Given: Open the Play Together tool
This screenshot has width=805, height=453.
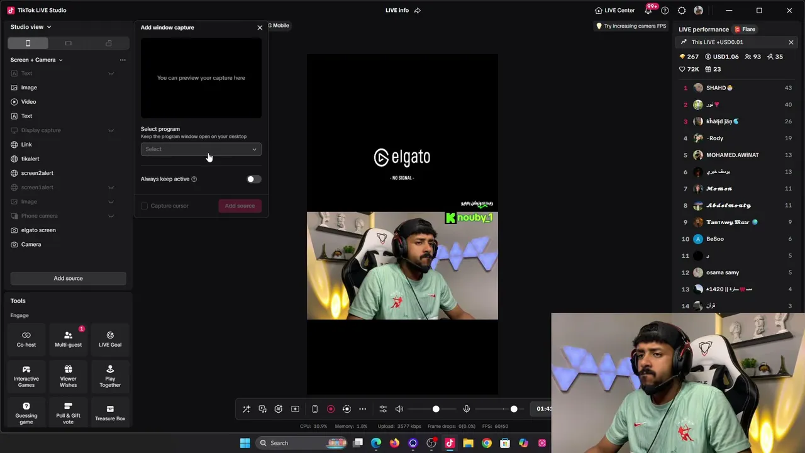Looking at the screenshot, I should pos(110,376).
